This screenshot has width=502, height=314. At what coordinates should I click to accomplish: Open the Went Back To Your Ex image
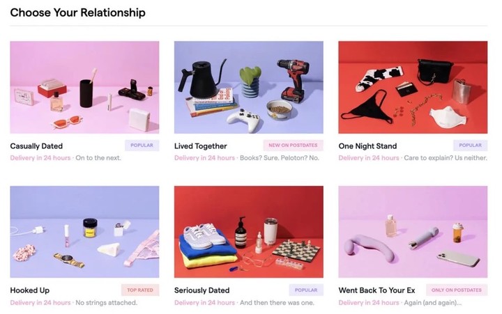(x=413, y=232)
